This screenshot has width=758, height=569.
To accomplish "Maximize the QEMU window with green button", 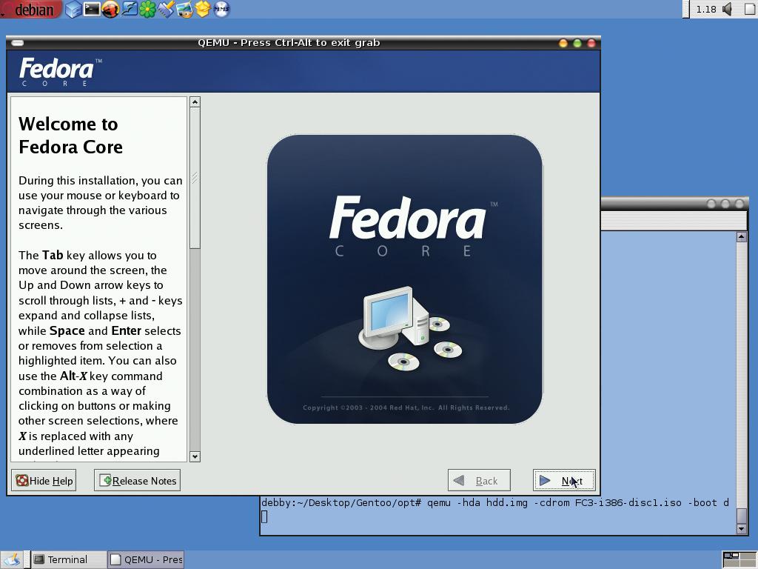I will (x=577, y=43).
